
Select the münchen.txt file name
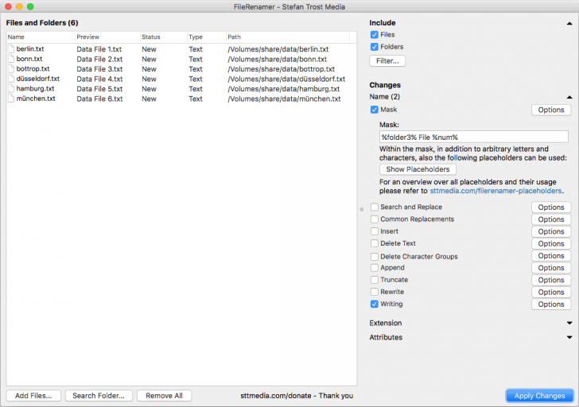pyautogui.click(x=36, y=99)
